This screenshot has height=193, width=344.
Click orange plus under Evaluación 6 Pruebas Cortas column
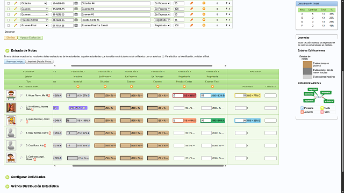coord(184,87)
